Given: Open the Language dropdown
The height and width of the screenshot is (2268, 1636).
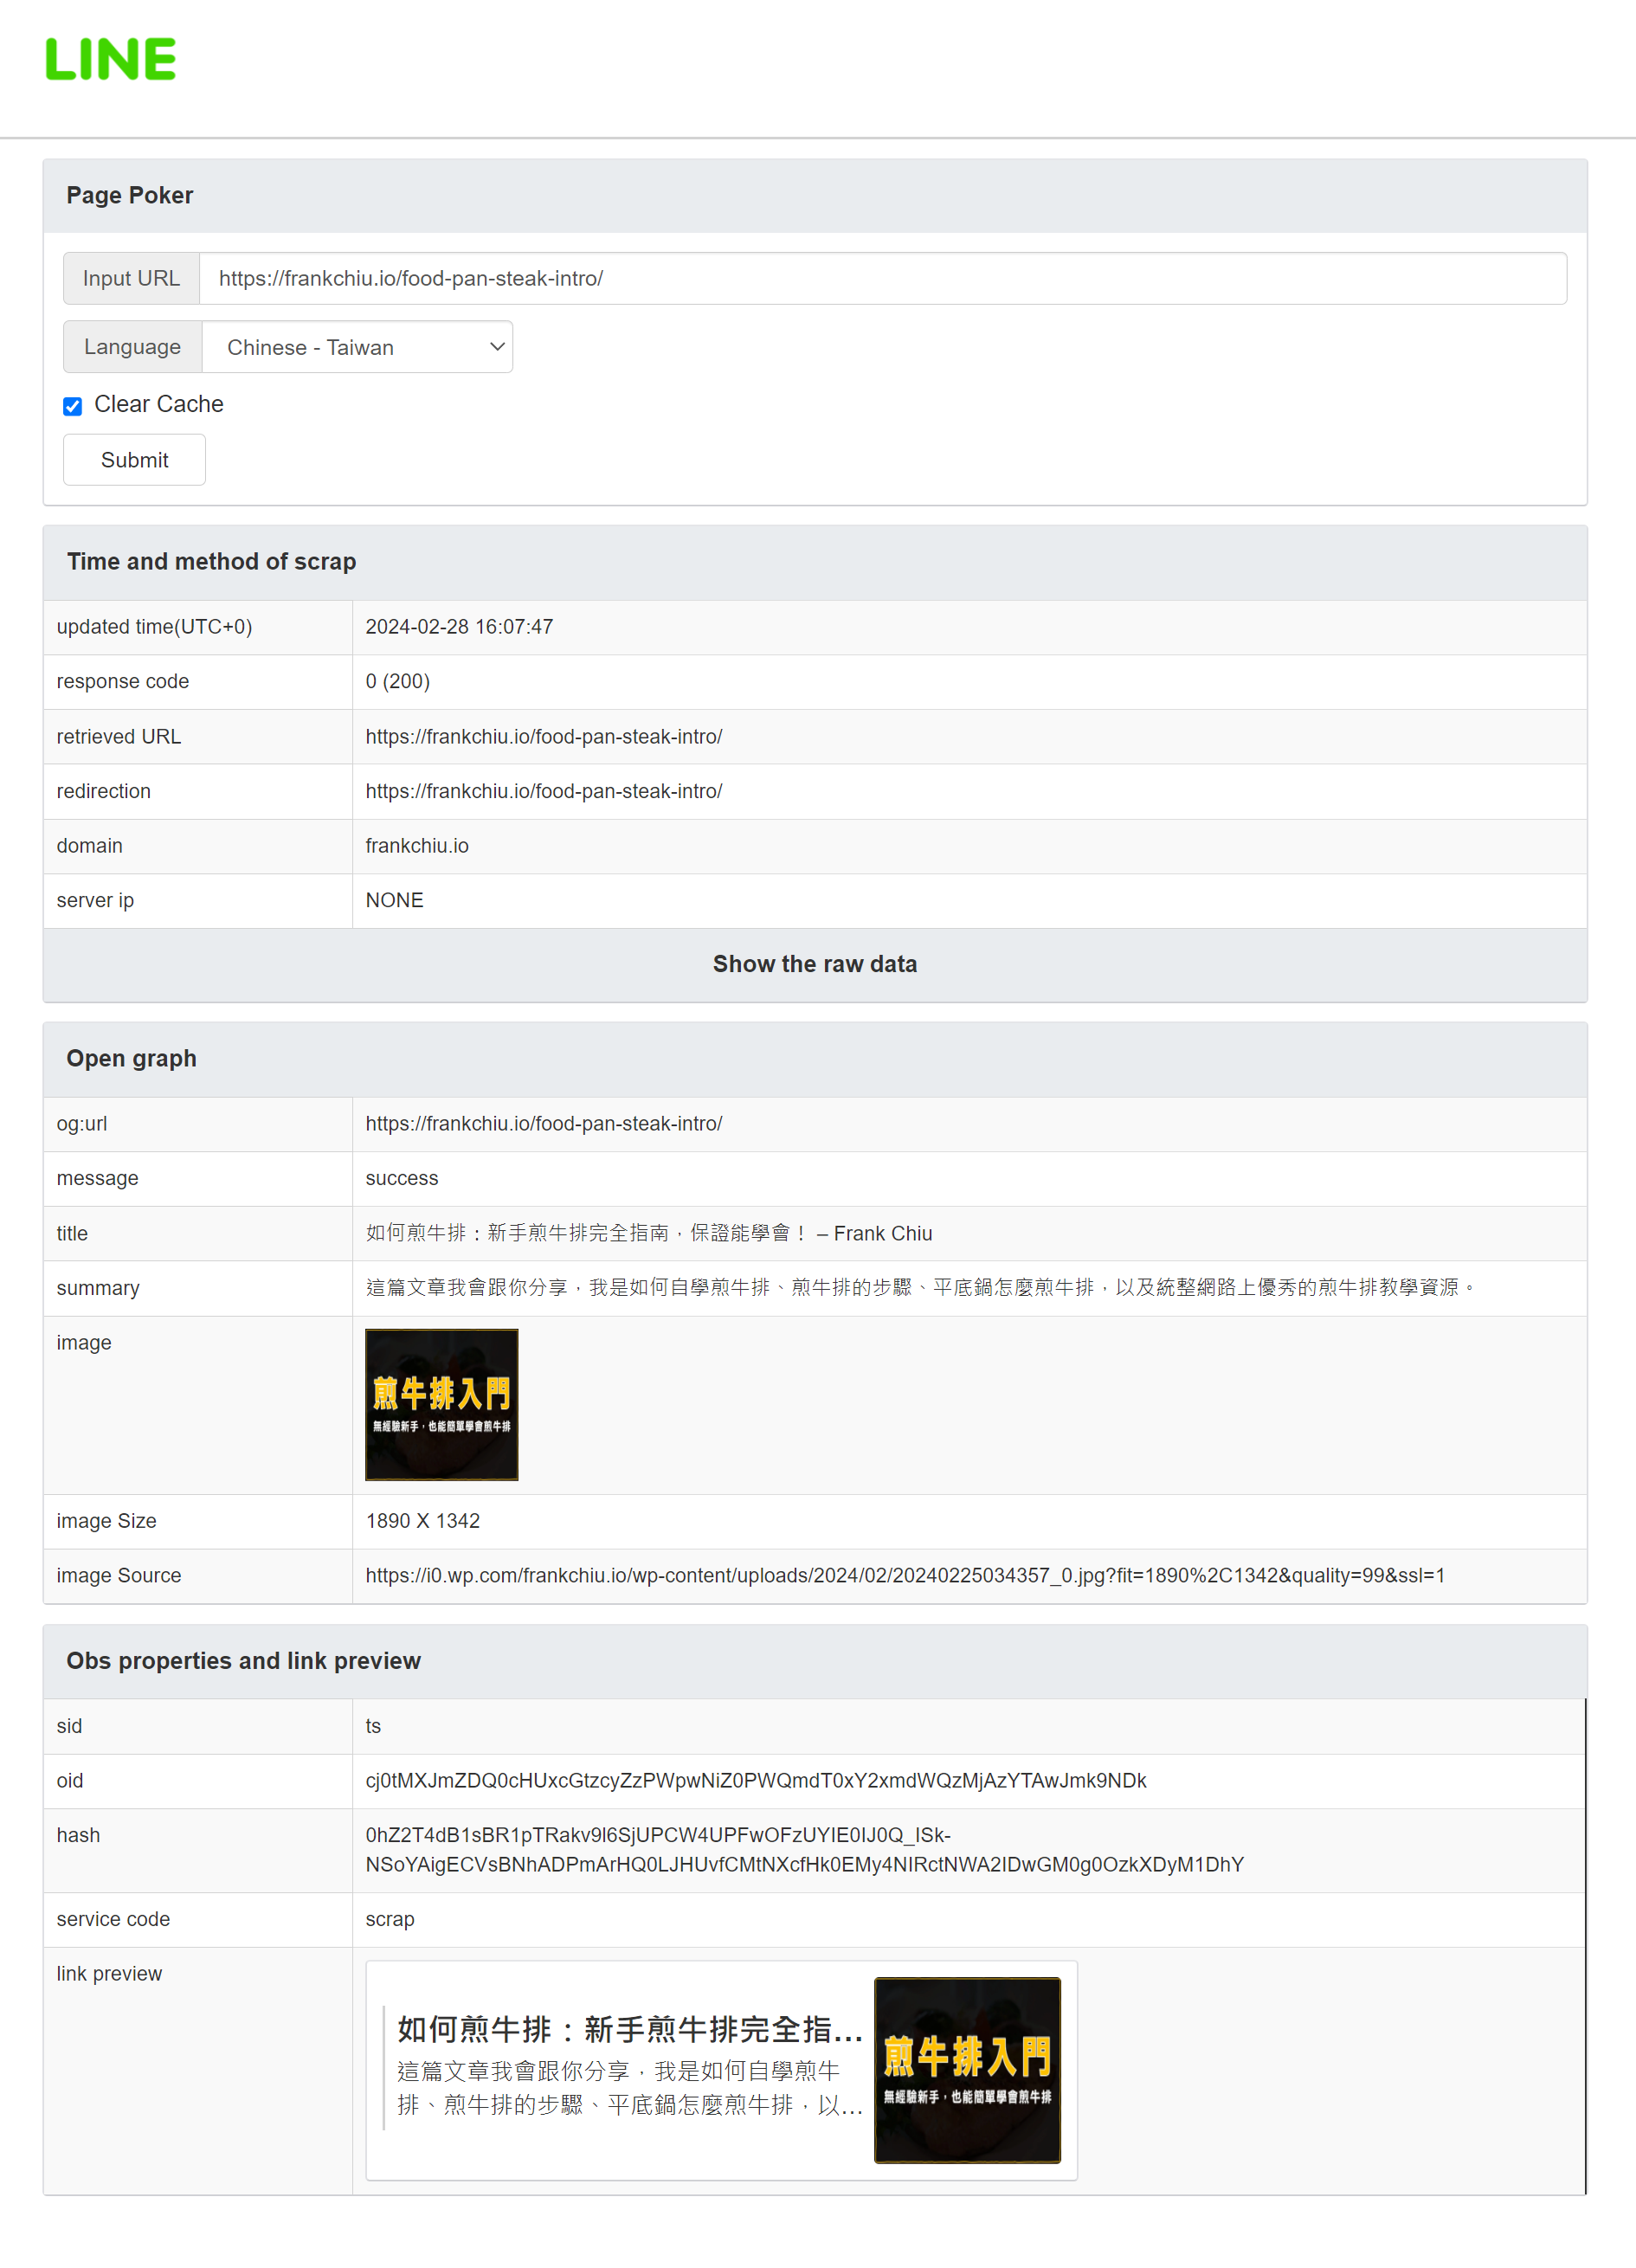Looking at the screenshot, I should [x=357, y=347].
